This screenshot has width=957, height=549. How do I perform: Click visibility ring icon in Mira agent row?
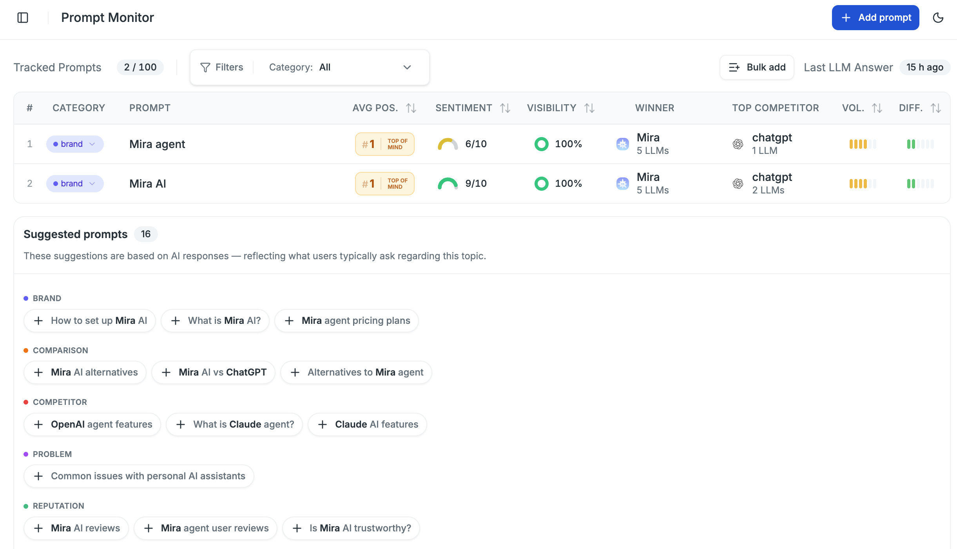click(x=542, y=144)
